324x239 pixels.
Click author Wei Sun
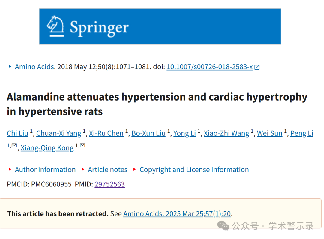270,133
